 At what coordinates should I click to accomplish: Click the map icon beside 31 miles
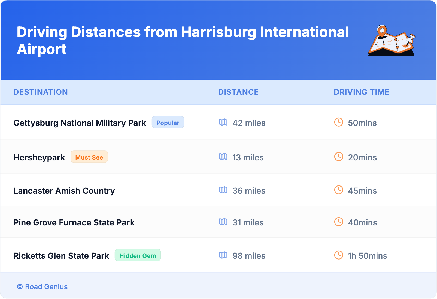tap(223, 222)
